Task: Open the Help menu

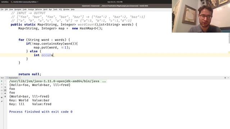Action: click(73, 10)
